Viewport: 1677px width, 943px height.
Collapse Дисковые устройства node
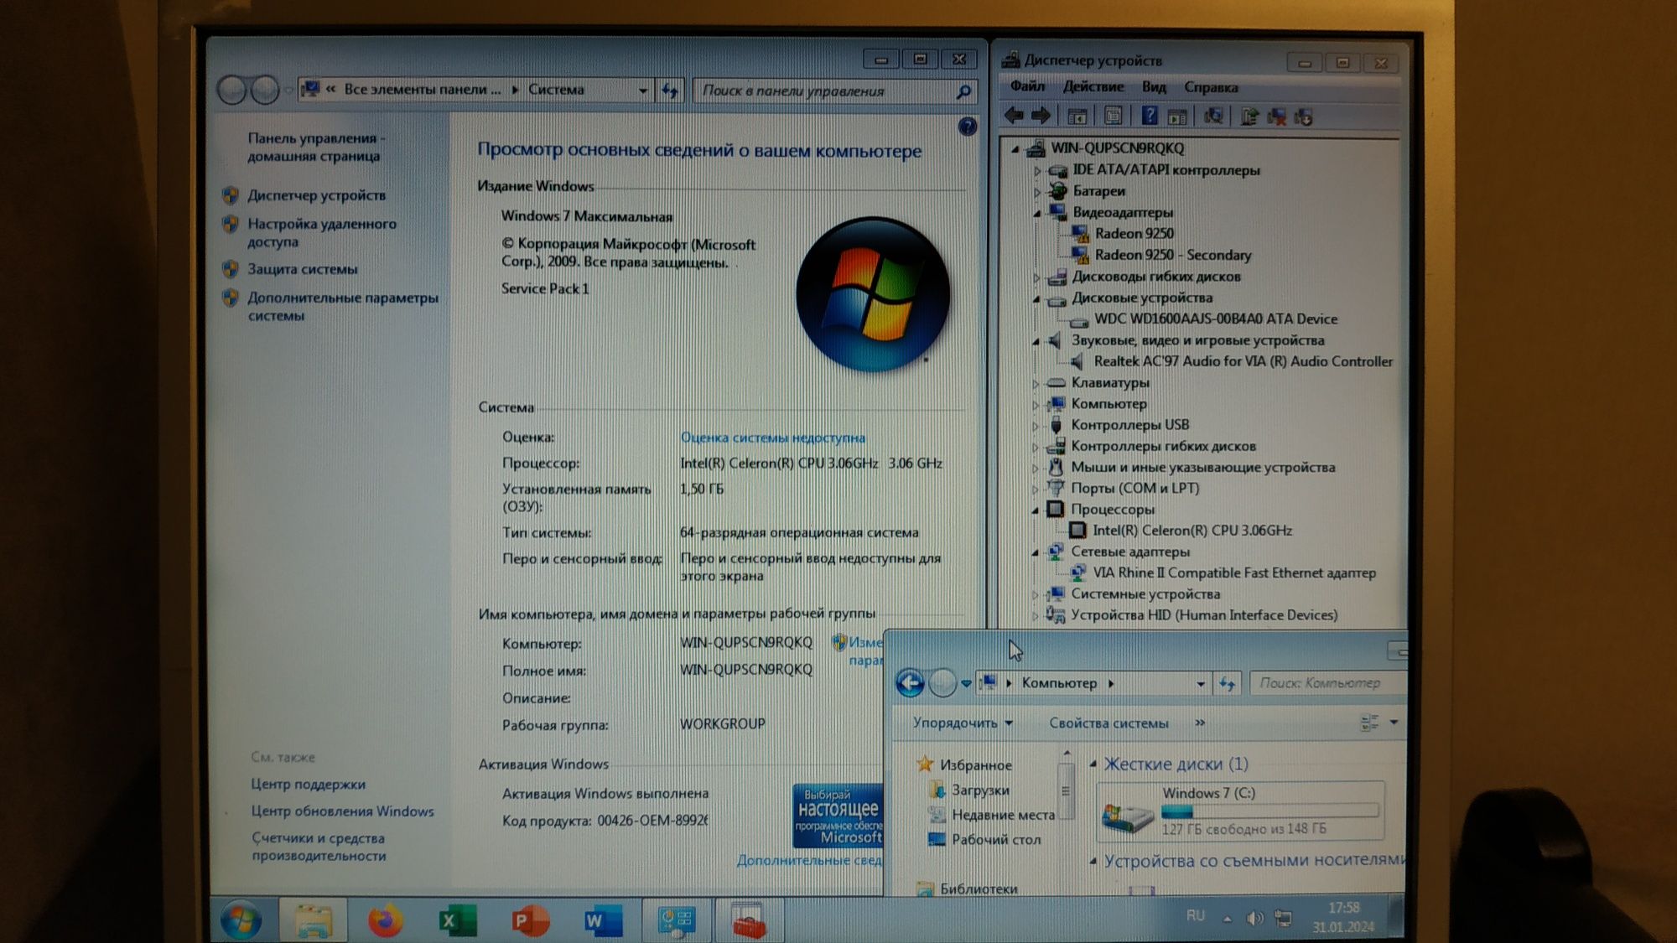[x=1036, y=298]
